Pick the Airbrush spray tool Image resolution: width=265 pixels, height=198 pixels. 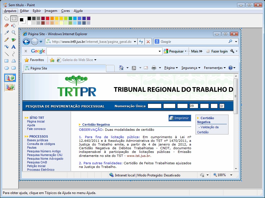7,47
